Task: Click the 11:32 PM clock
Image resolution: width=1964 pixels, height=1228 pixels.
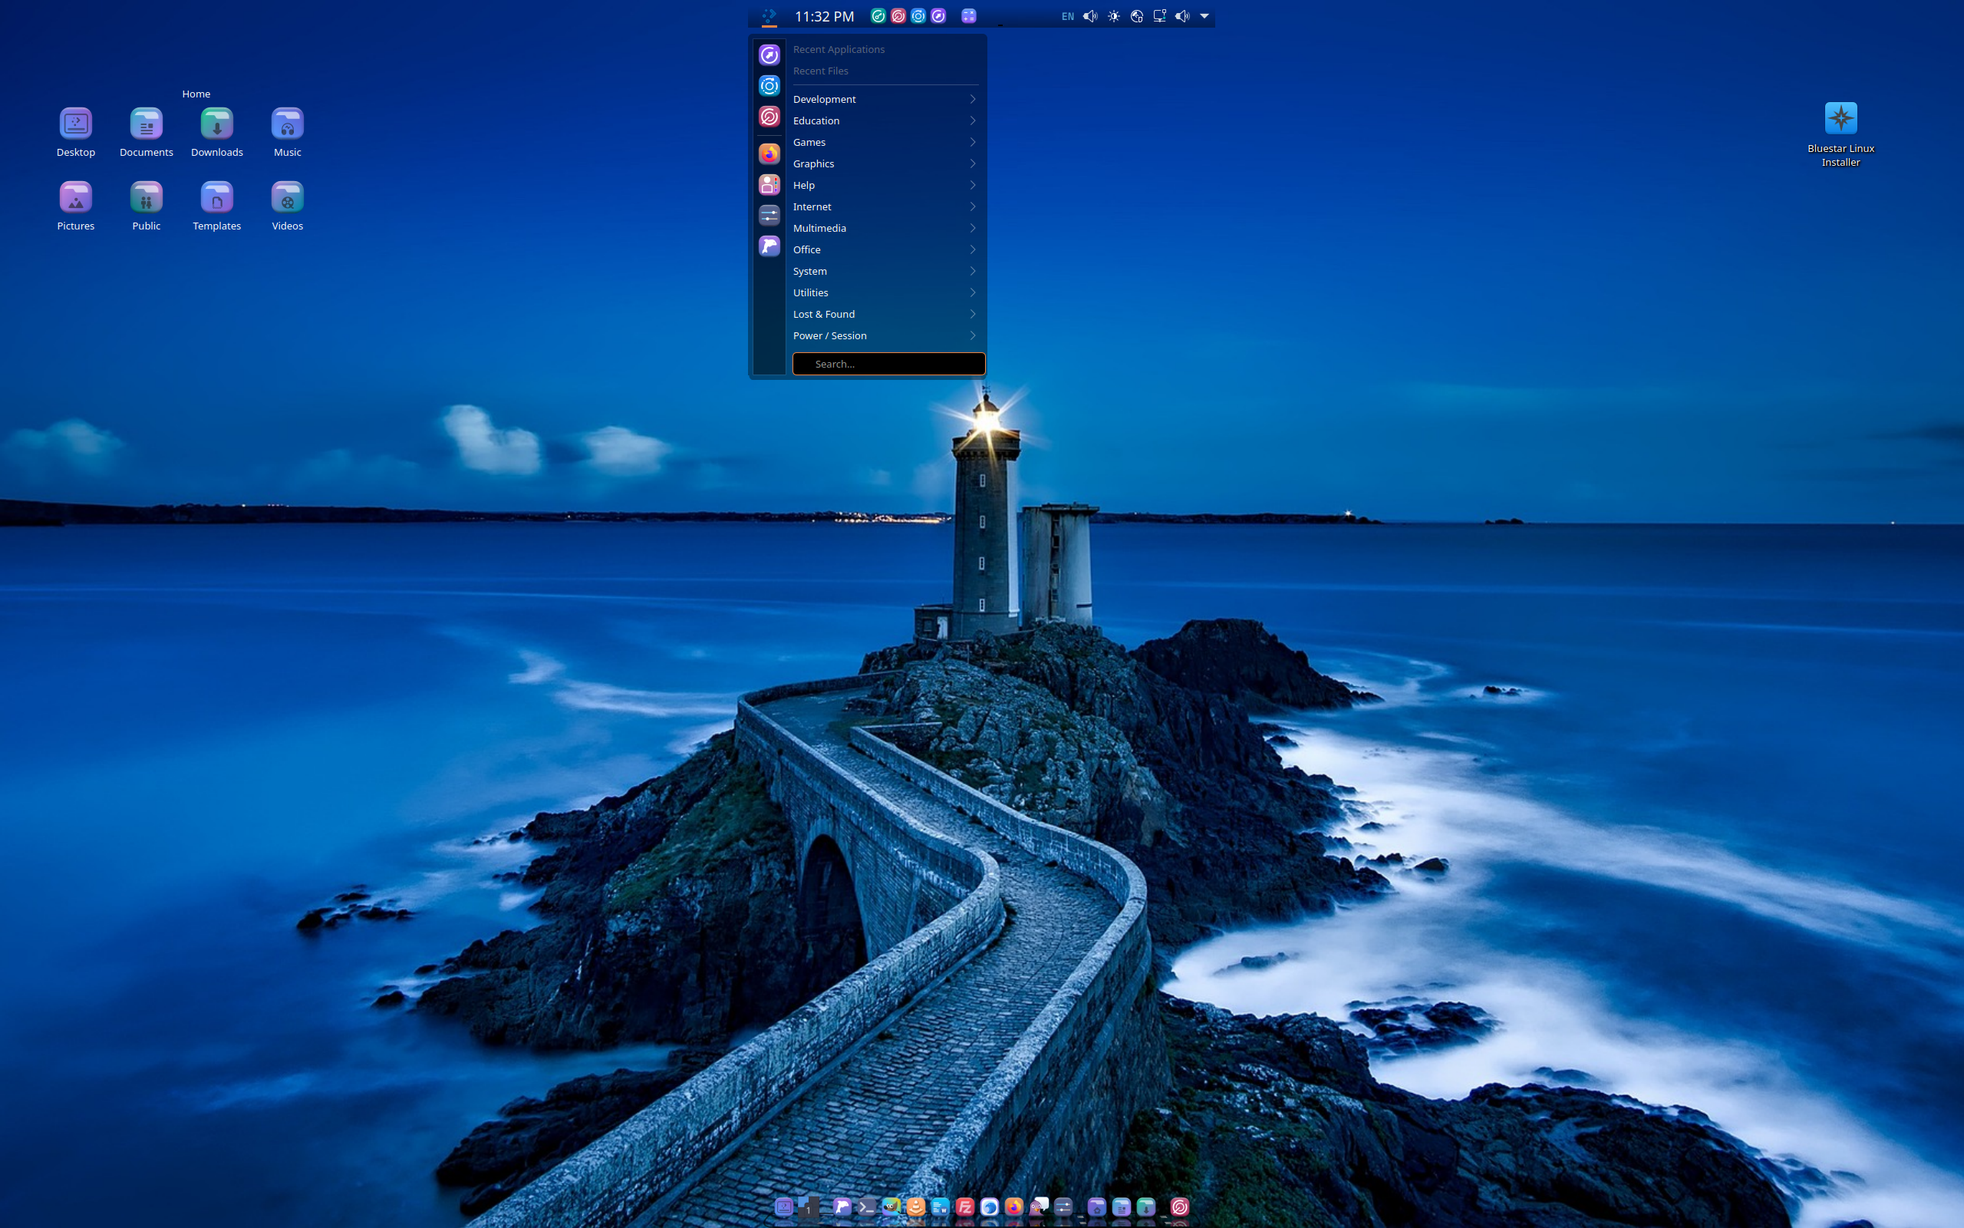Action: [824, 16]
